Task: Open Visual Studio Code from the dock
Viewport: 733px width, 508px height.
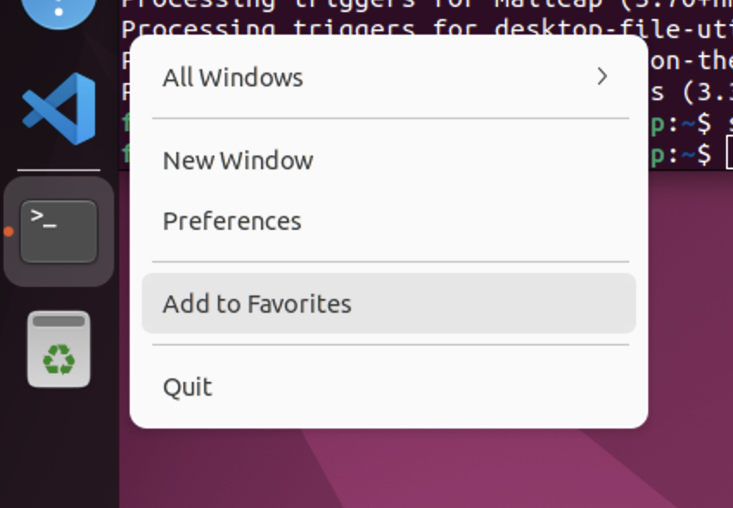Action: [59, 109]
